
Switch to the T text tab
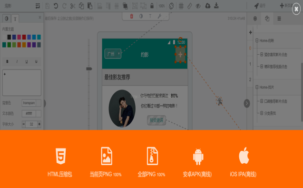15,19
